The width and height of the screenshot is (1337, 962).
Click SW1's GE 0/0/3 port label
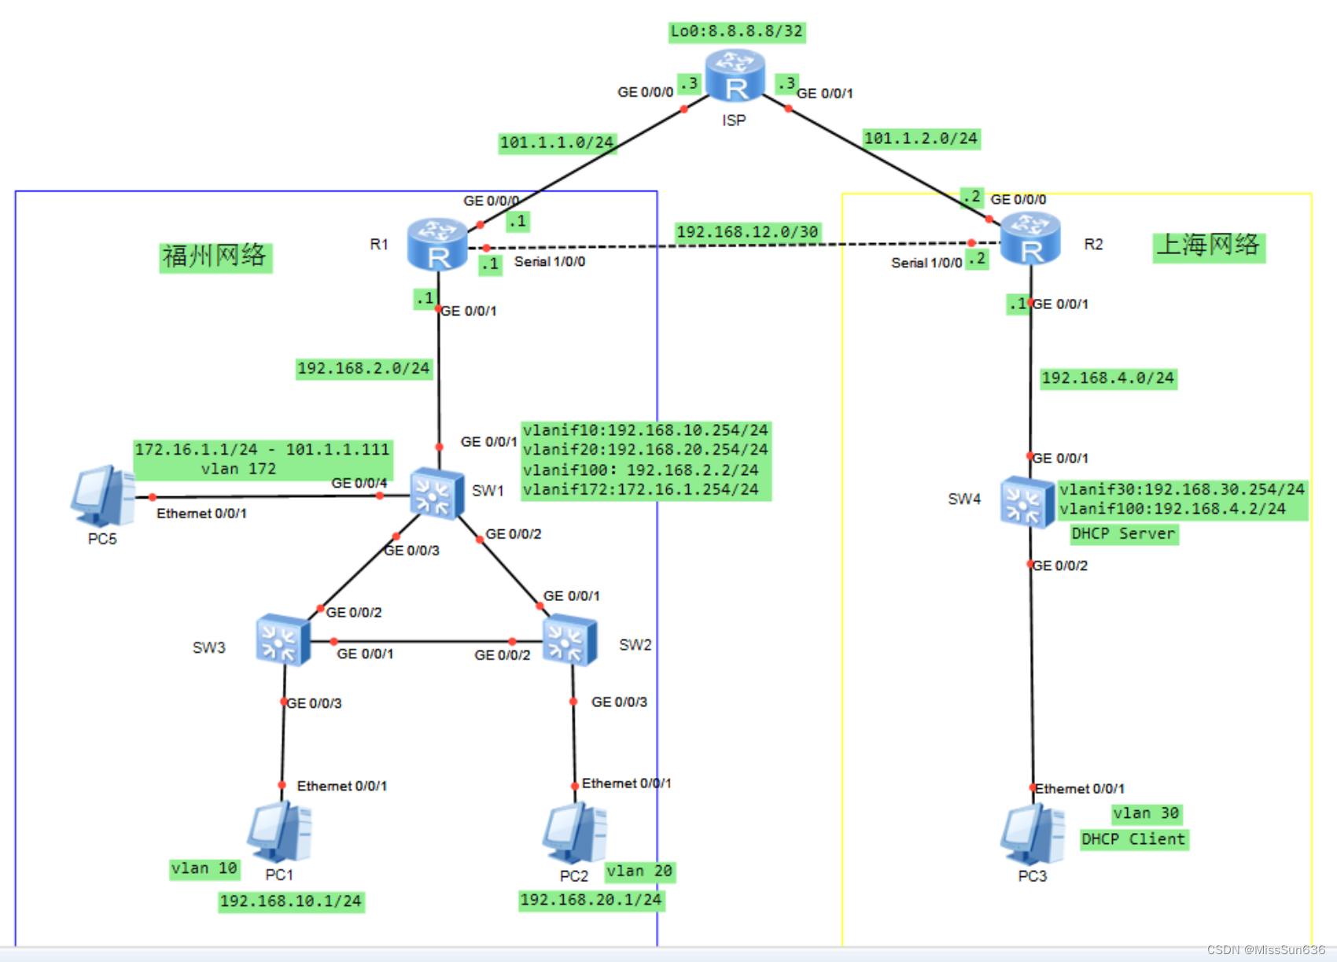[x=411, y=551]
